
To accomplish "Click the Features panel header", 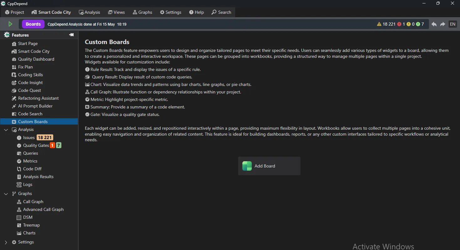I will pyautogui.click(x=39, y=35).
